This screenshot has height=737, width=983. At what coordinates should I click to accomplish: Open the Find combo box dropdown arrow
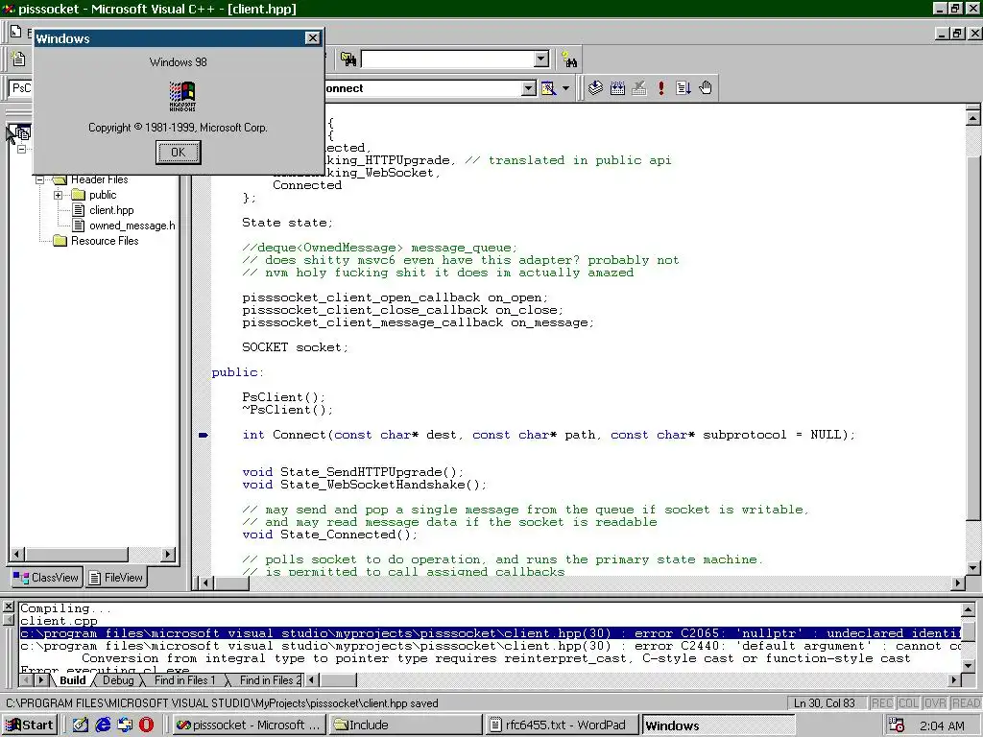click(x=541, y=59)
